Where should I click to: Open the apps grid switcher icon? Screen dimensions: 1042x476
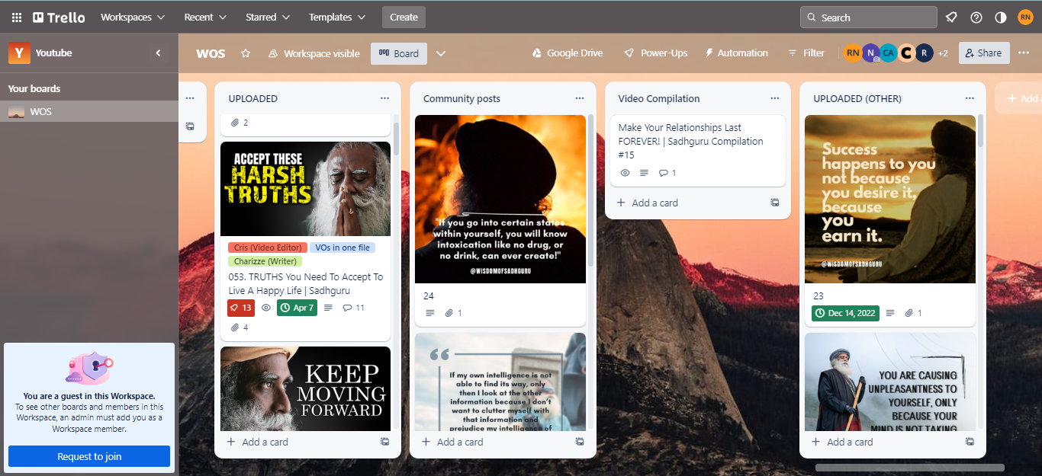[17, 17]
